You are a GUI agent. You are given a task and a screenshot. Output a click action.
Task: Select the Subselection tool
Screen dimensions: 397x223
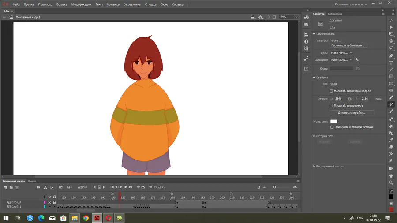[391, 27]
